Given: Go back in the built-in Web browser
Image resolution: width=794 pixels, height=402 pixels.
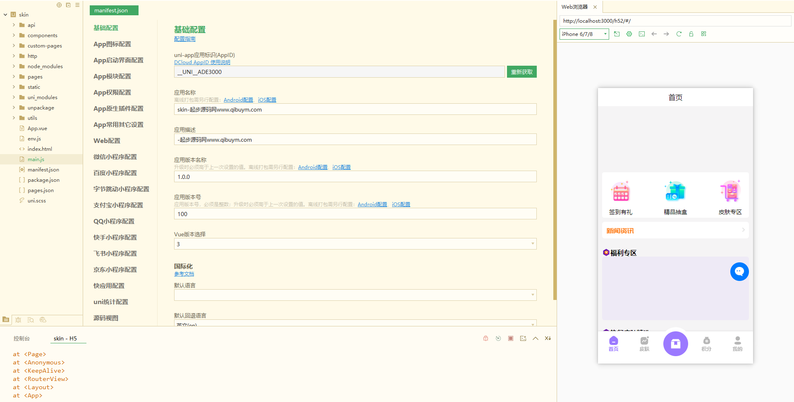Looking at the screenshot, I should [x=654, y=34].
